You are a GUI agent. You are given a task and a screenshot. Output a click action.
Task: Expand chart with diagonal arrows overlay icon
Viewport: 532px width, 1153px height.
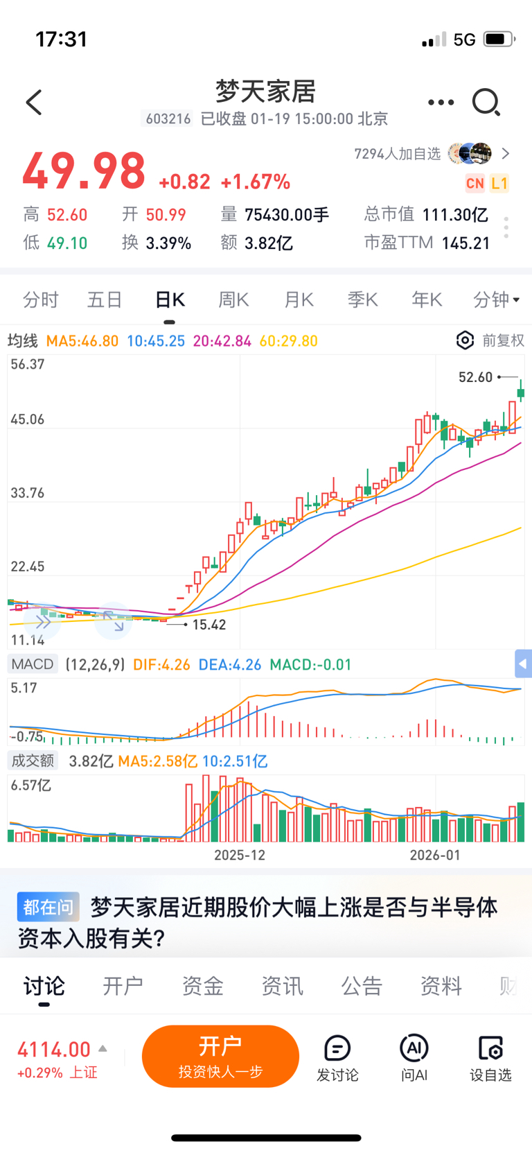(113, 621)
